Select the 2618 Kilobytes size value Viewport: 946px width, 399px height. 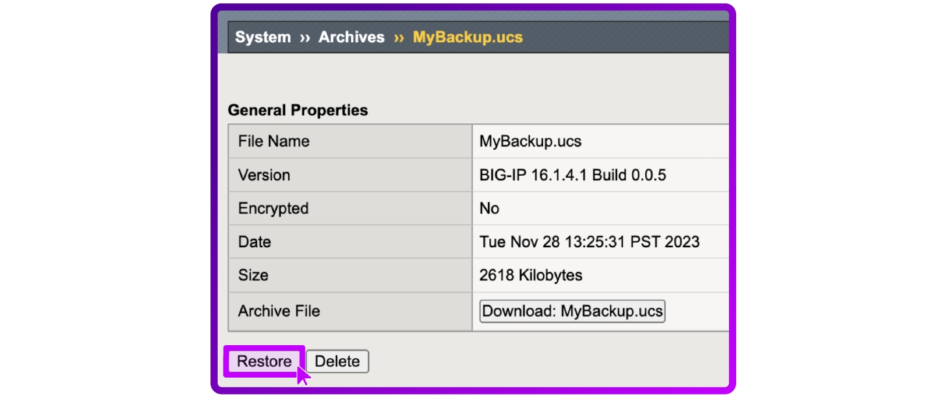[531, 275]
